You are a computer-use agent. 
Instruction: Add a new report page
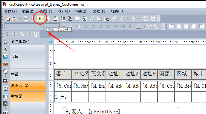tap(55, 19)
